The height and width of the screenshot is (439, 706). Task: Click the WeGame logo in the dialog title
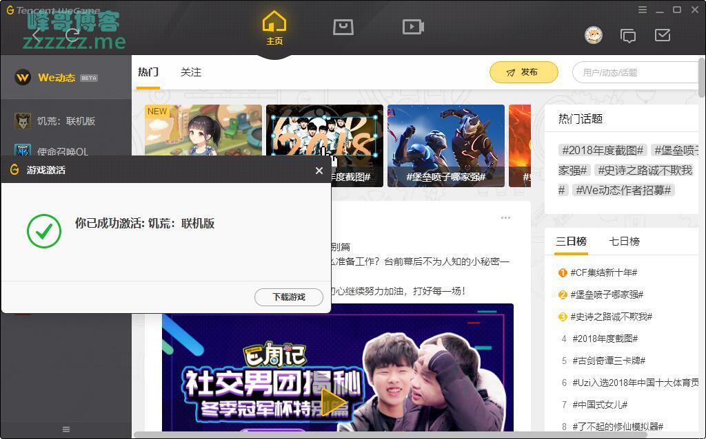coord(14,170)
